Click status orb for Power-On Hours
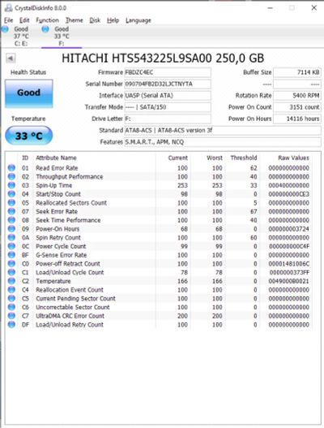The image size is (324, 428). tap(11, 229)
